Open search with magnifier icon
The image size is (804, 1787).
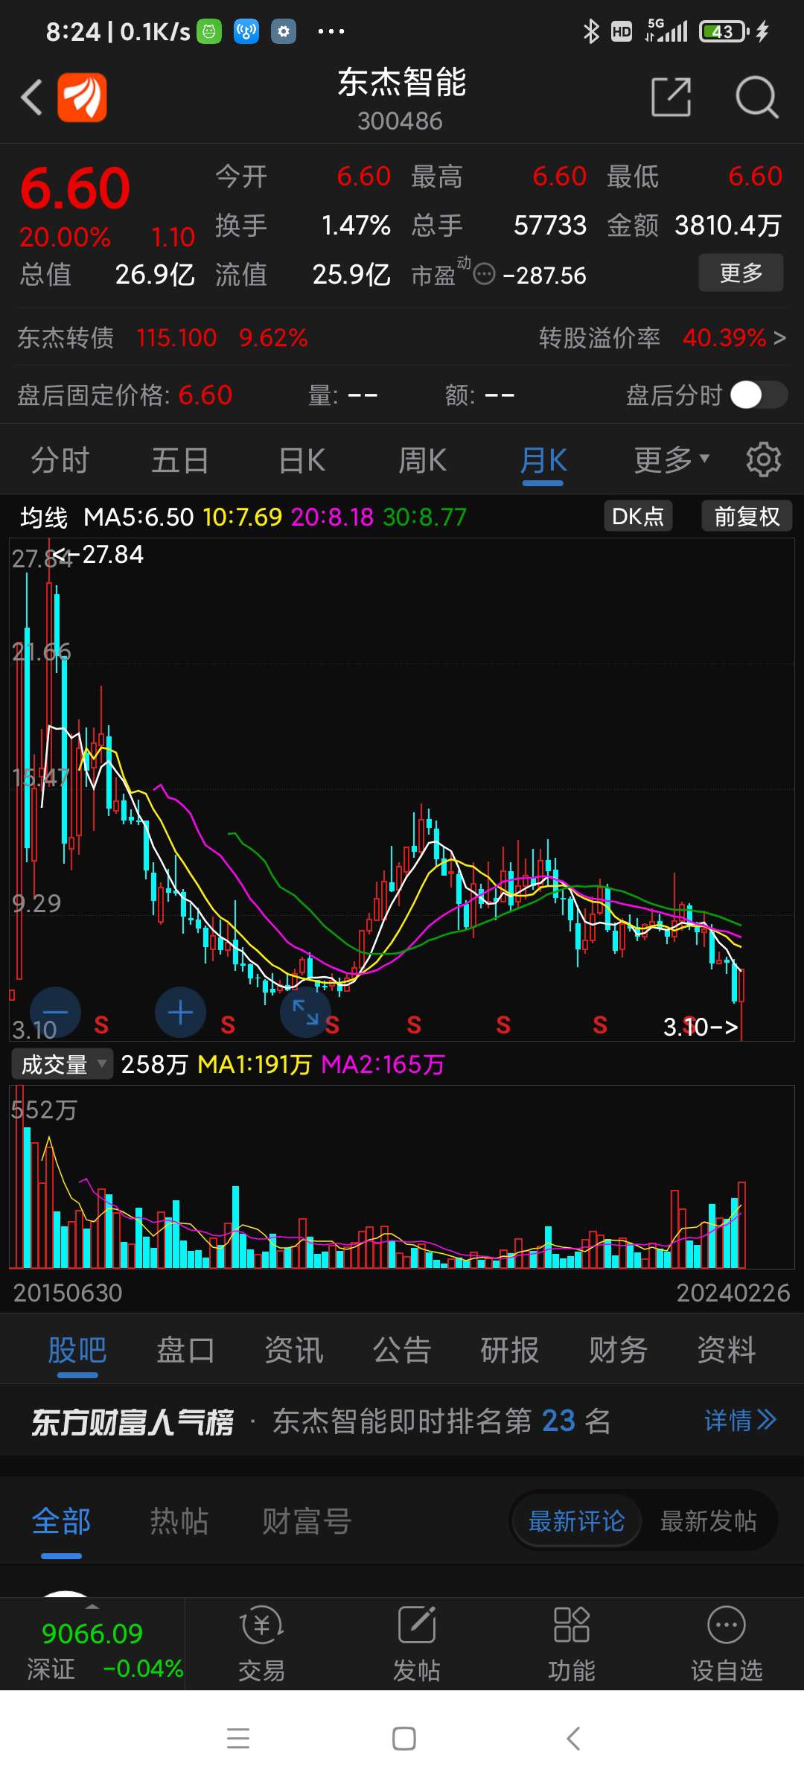point(757,97)
